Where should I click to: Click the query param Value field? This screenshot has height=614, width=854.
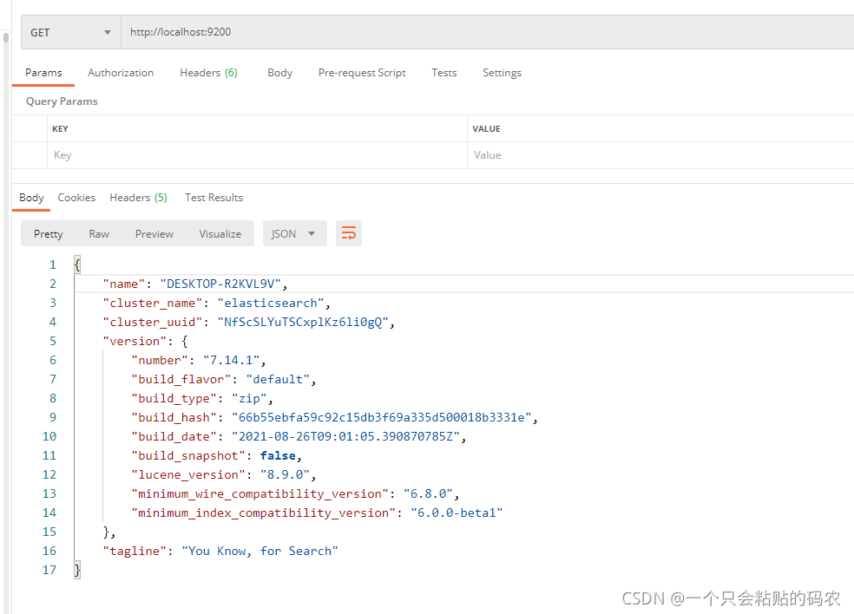click(x=660, y=156)
